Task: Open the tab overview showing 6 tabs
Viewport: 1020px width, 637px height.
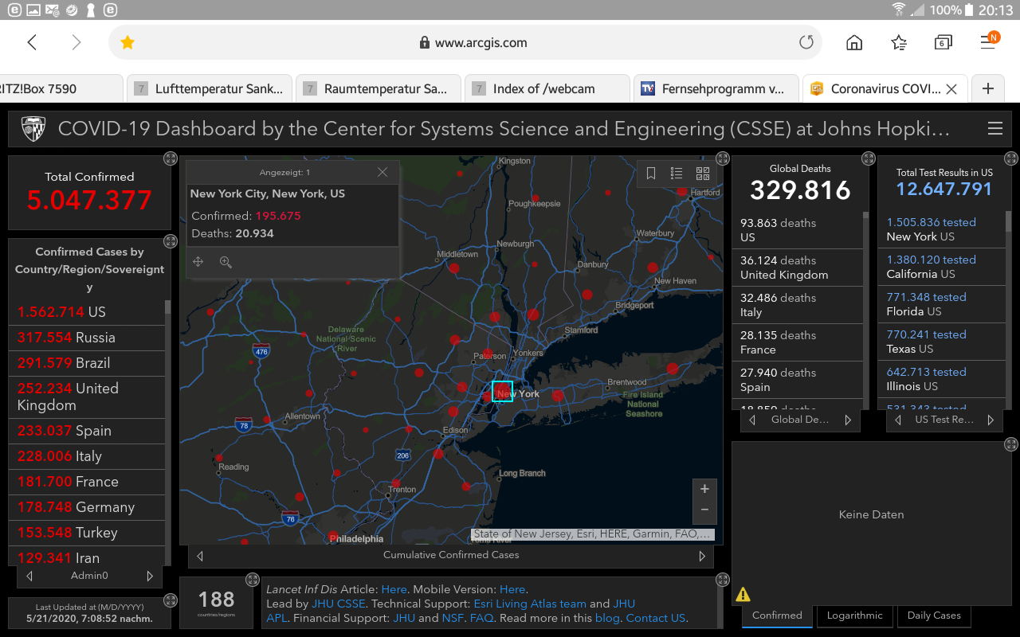Action: click(943, 42)
